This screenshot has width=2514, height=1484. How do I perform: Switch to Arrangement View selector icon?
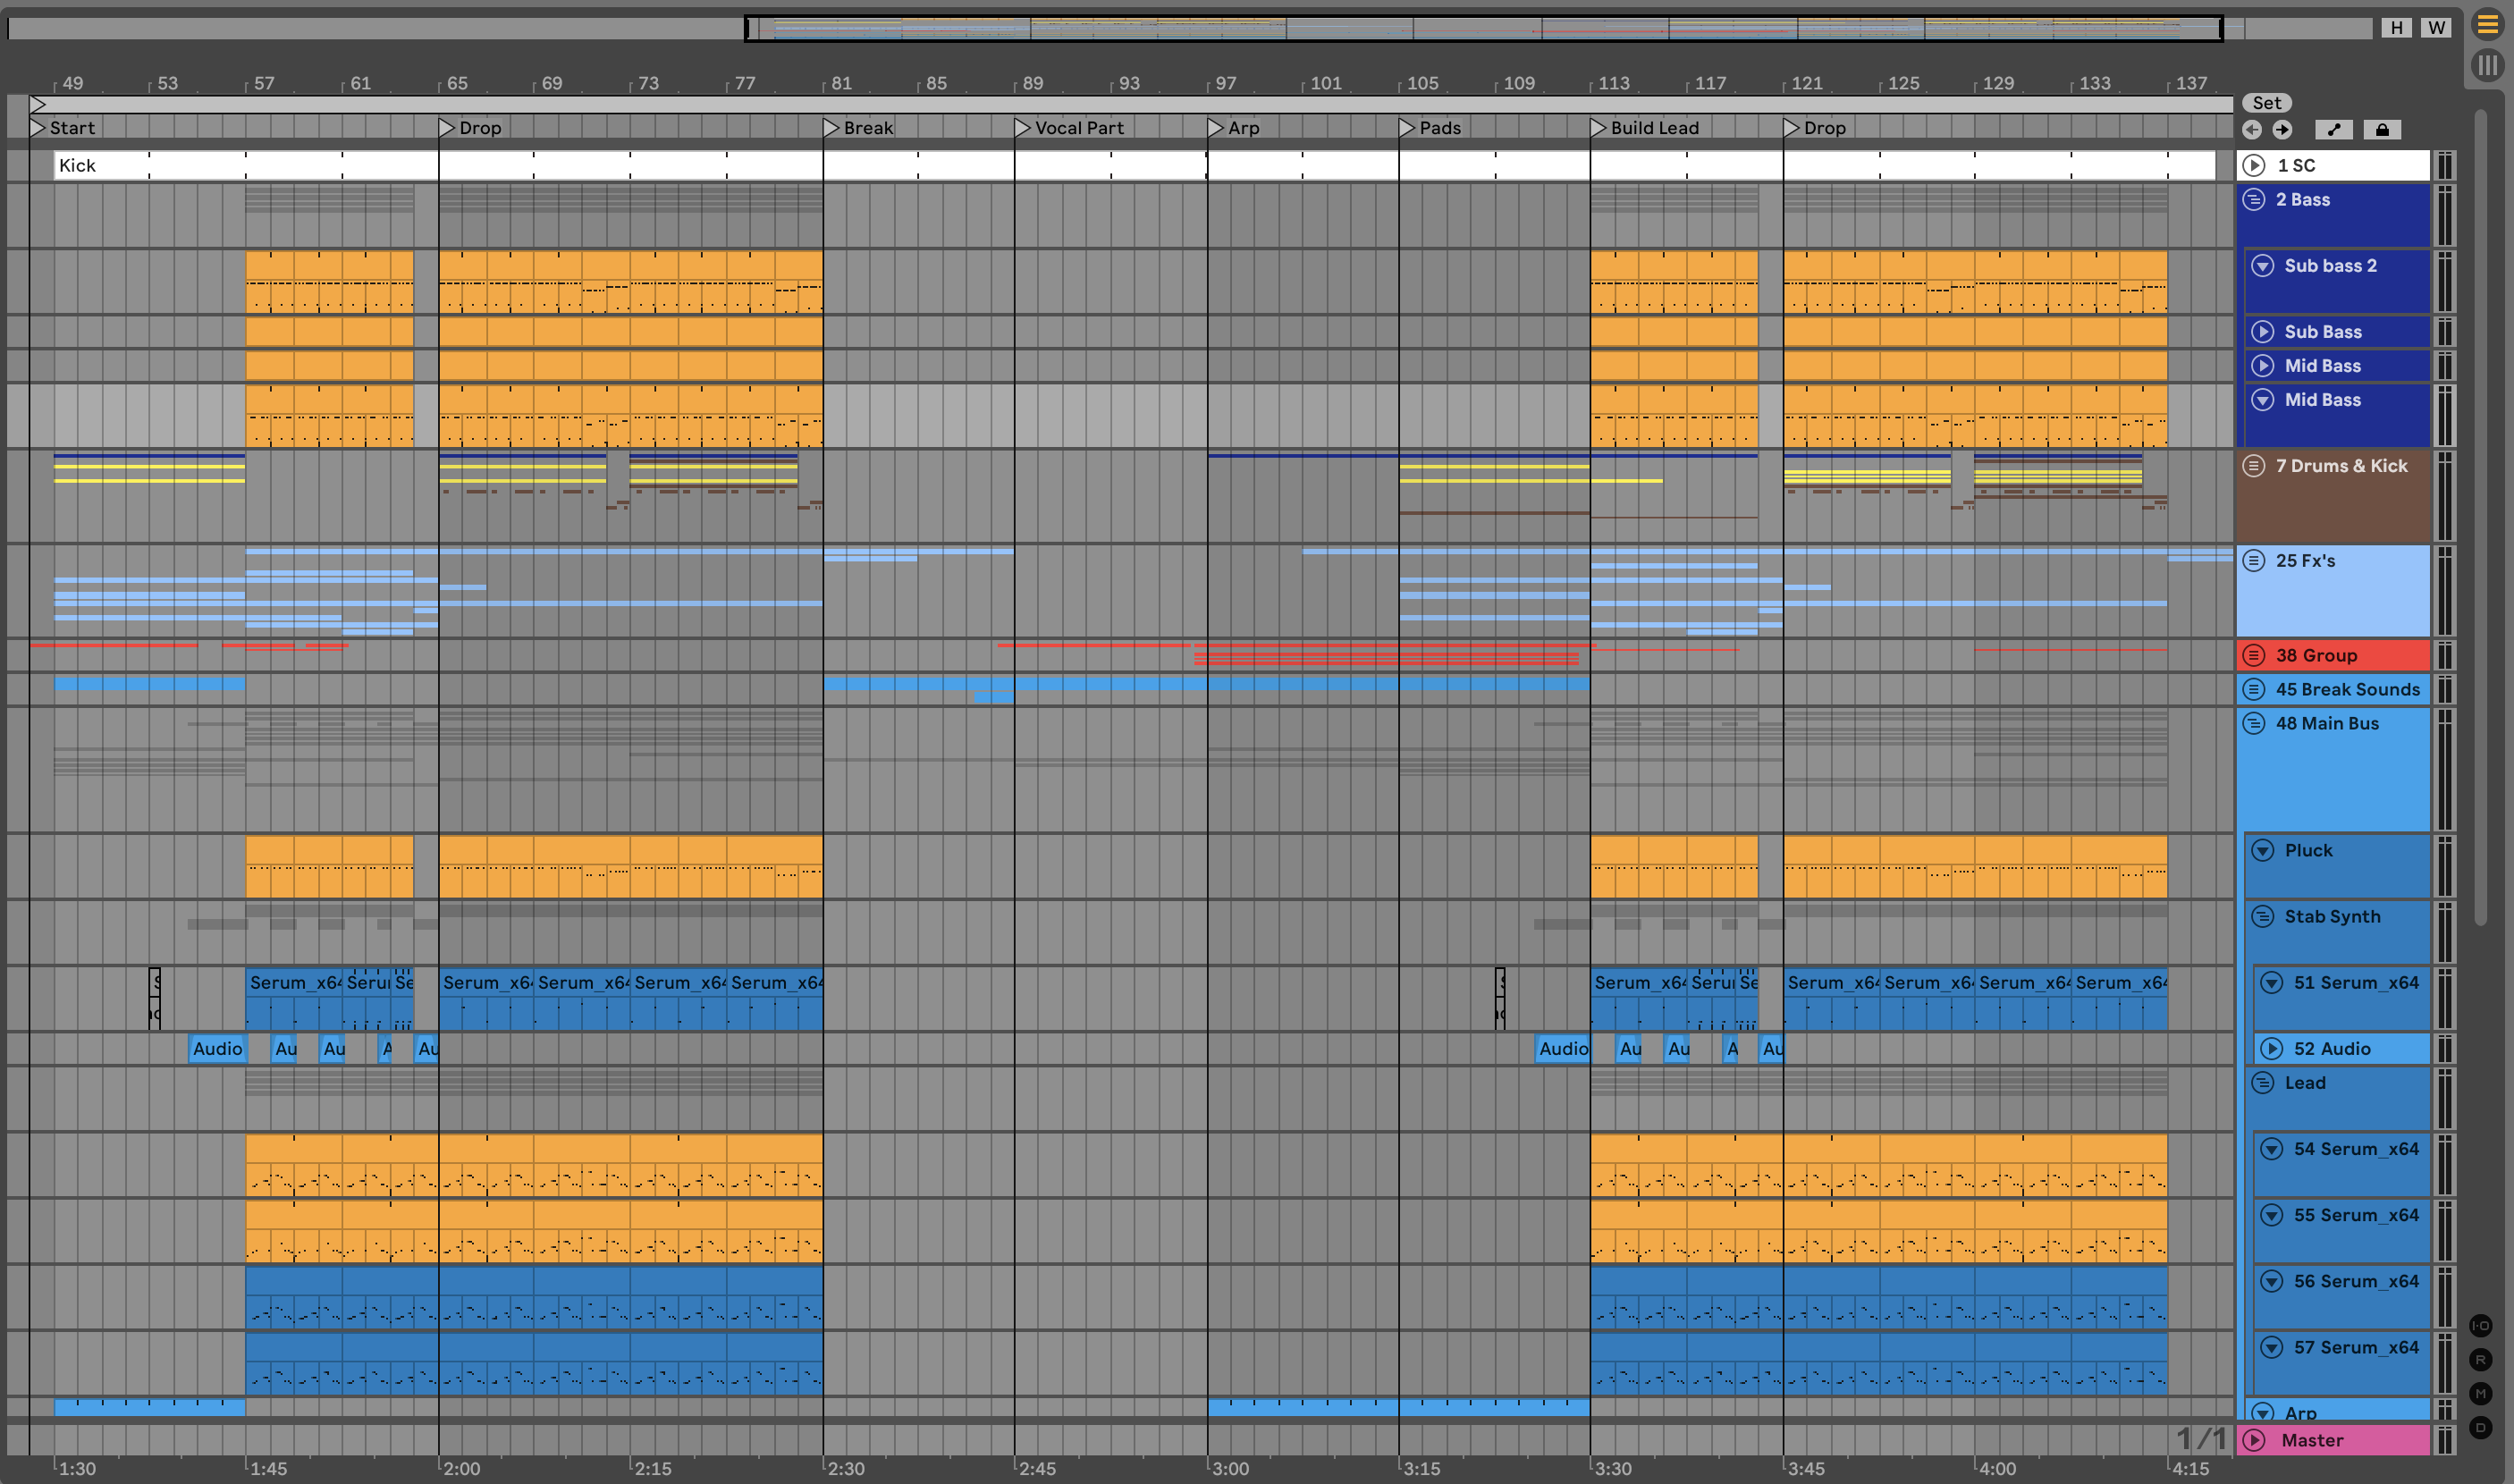pos(2487,24)
